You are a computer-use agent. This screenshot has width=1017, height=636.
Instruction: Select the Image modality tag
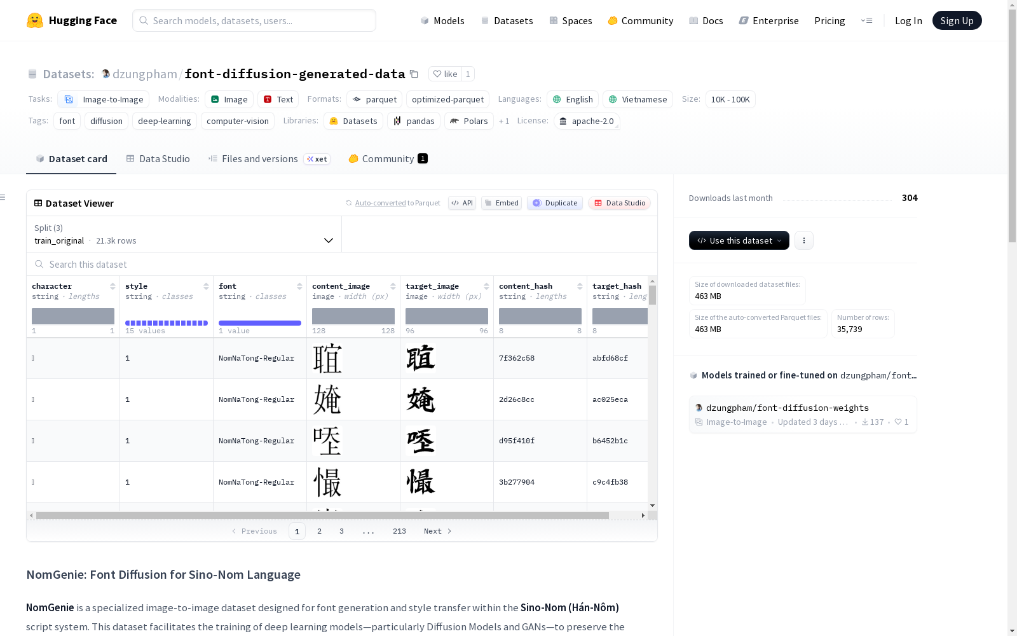point(229,99)
